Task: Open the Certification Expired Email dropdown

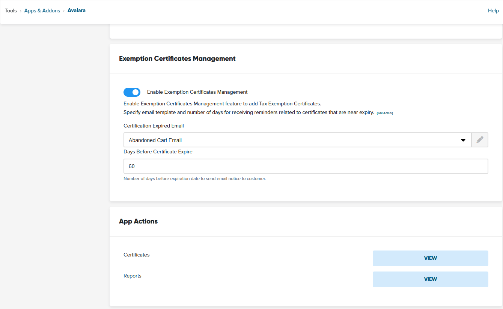Action: coord(297,140)
